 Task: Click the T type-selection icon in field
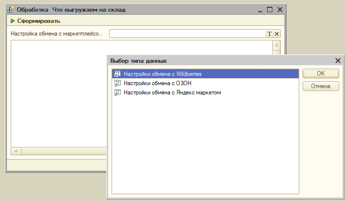pyautogui.click(x=269, y=34)
